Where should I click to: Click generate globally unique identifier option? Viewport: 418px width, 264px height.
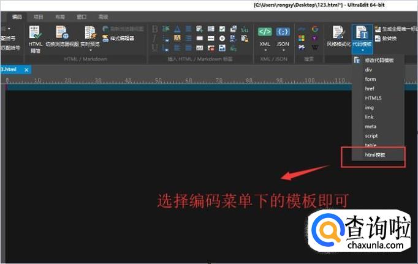coord(395,29)
